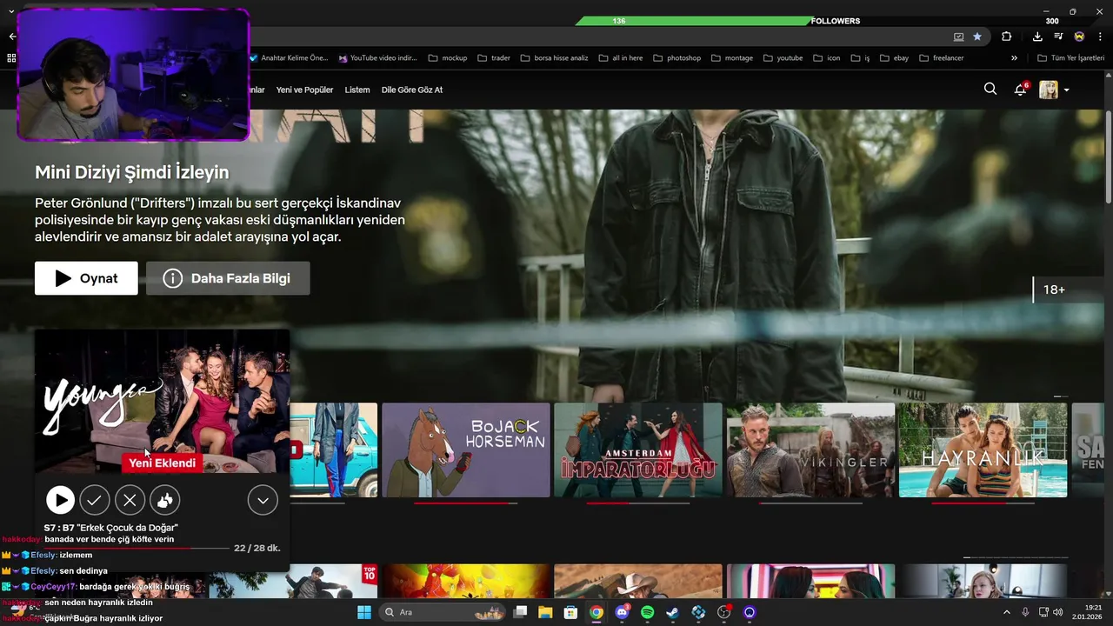Open Spotify on taskbar
Screen dimensions: 1113x626
point(647,612)
